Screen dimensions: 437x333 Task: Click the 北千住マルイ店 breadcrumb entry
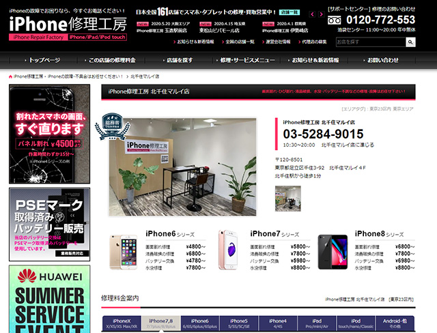(145, 76)
